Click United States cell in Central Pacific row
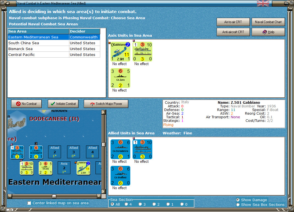 [x=85, y=55]
